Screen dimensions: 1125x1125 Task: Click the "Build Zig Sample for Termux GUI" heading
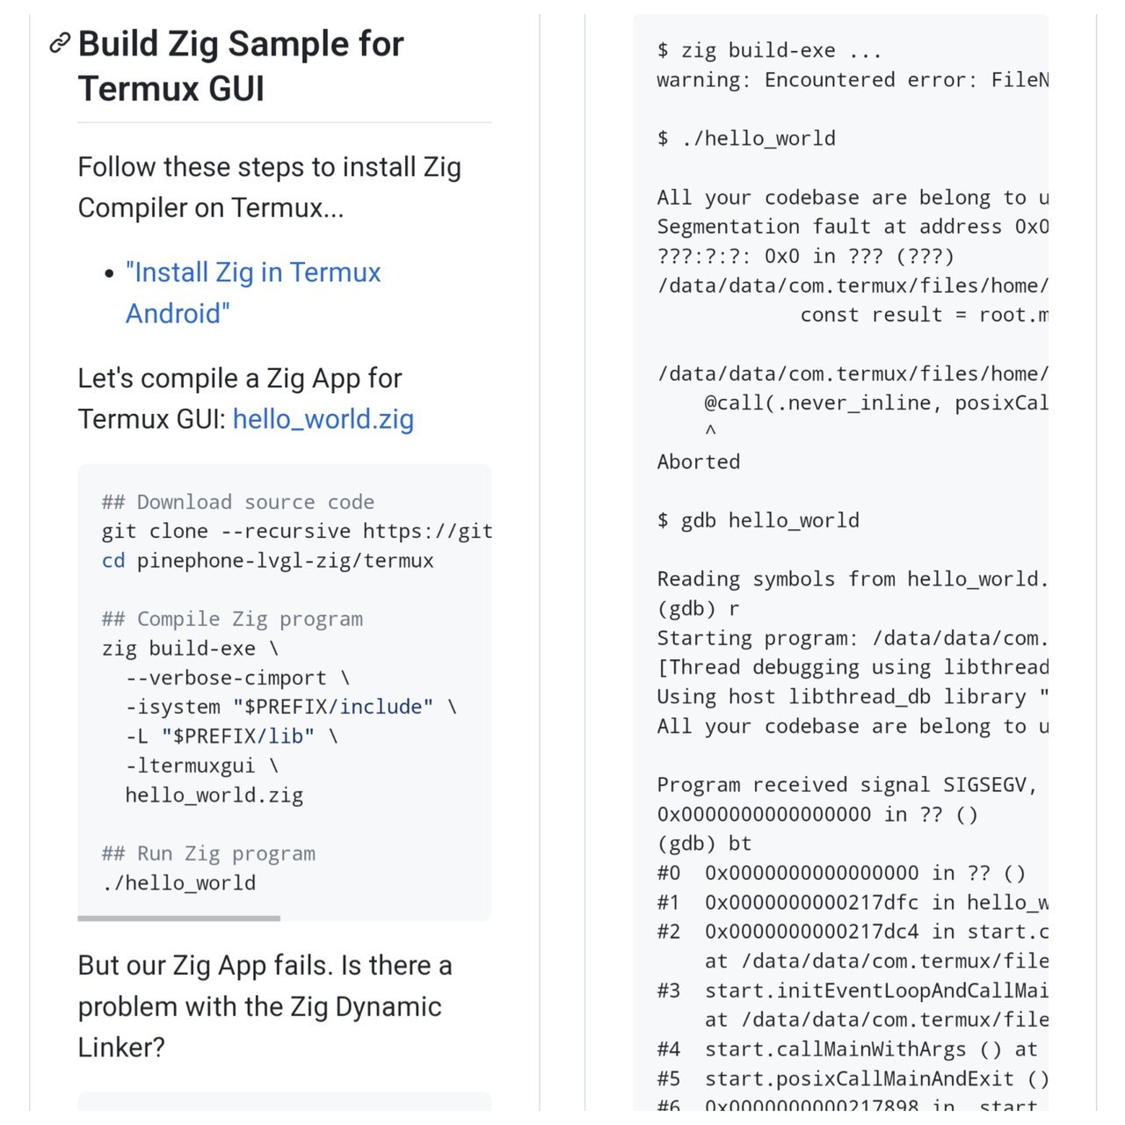click(240, 66)
